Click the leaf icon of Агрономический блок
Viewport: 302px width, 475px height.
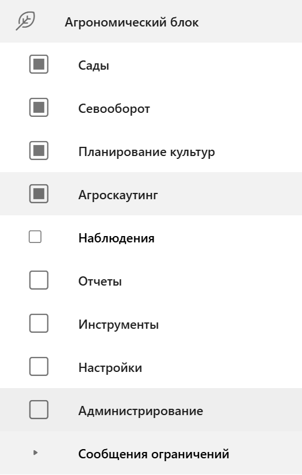25,21
